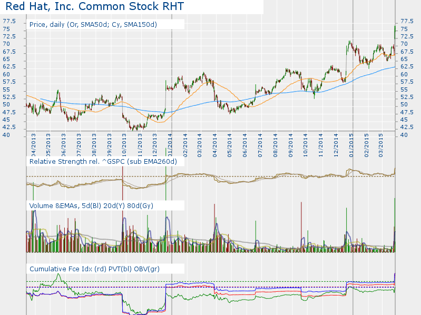Click the 10/2013 x-axis date label
421x315 pixels.
coord(124,144)
